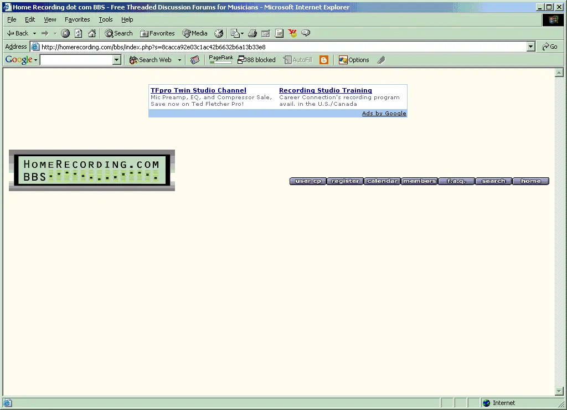Click the forum home button
Viewport: 567px width, 410px height.
click(x=531, y=181)
